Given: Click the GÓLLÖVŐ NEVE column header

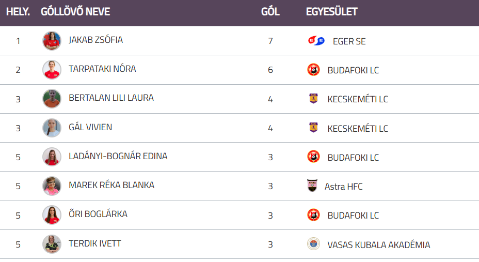Looking at the screenshot, I should [75, 11].
